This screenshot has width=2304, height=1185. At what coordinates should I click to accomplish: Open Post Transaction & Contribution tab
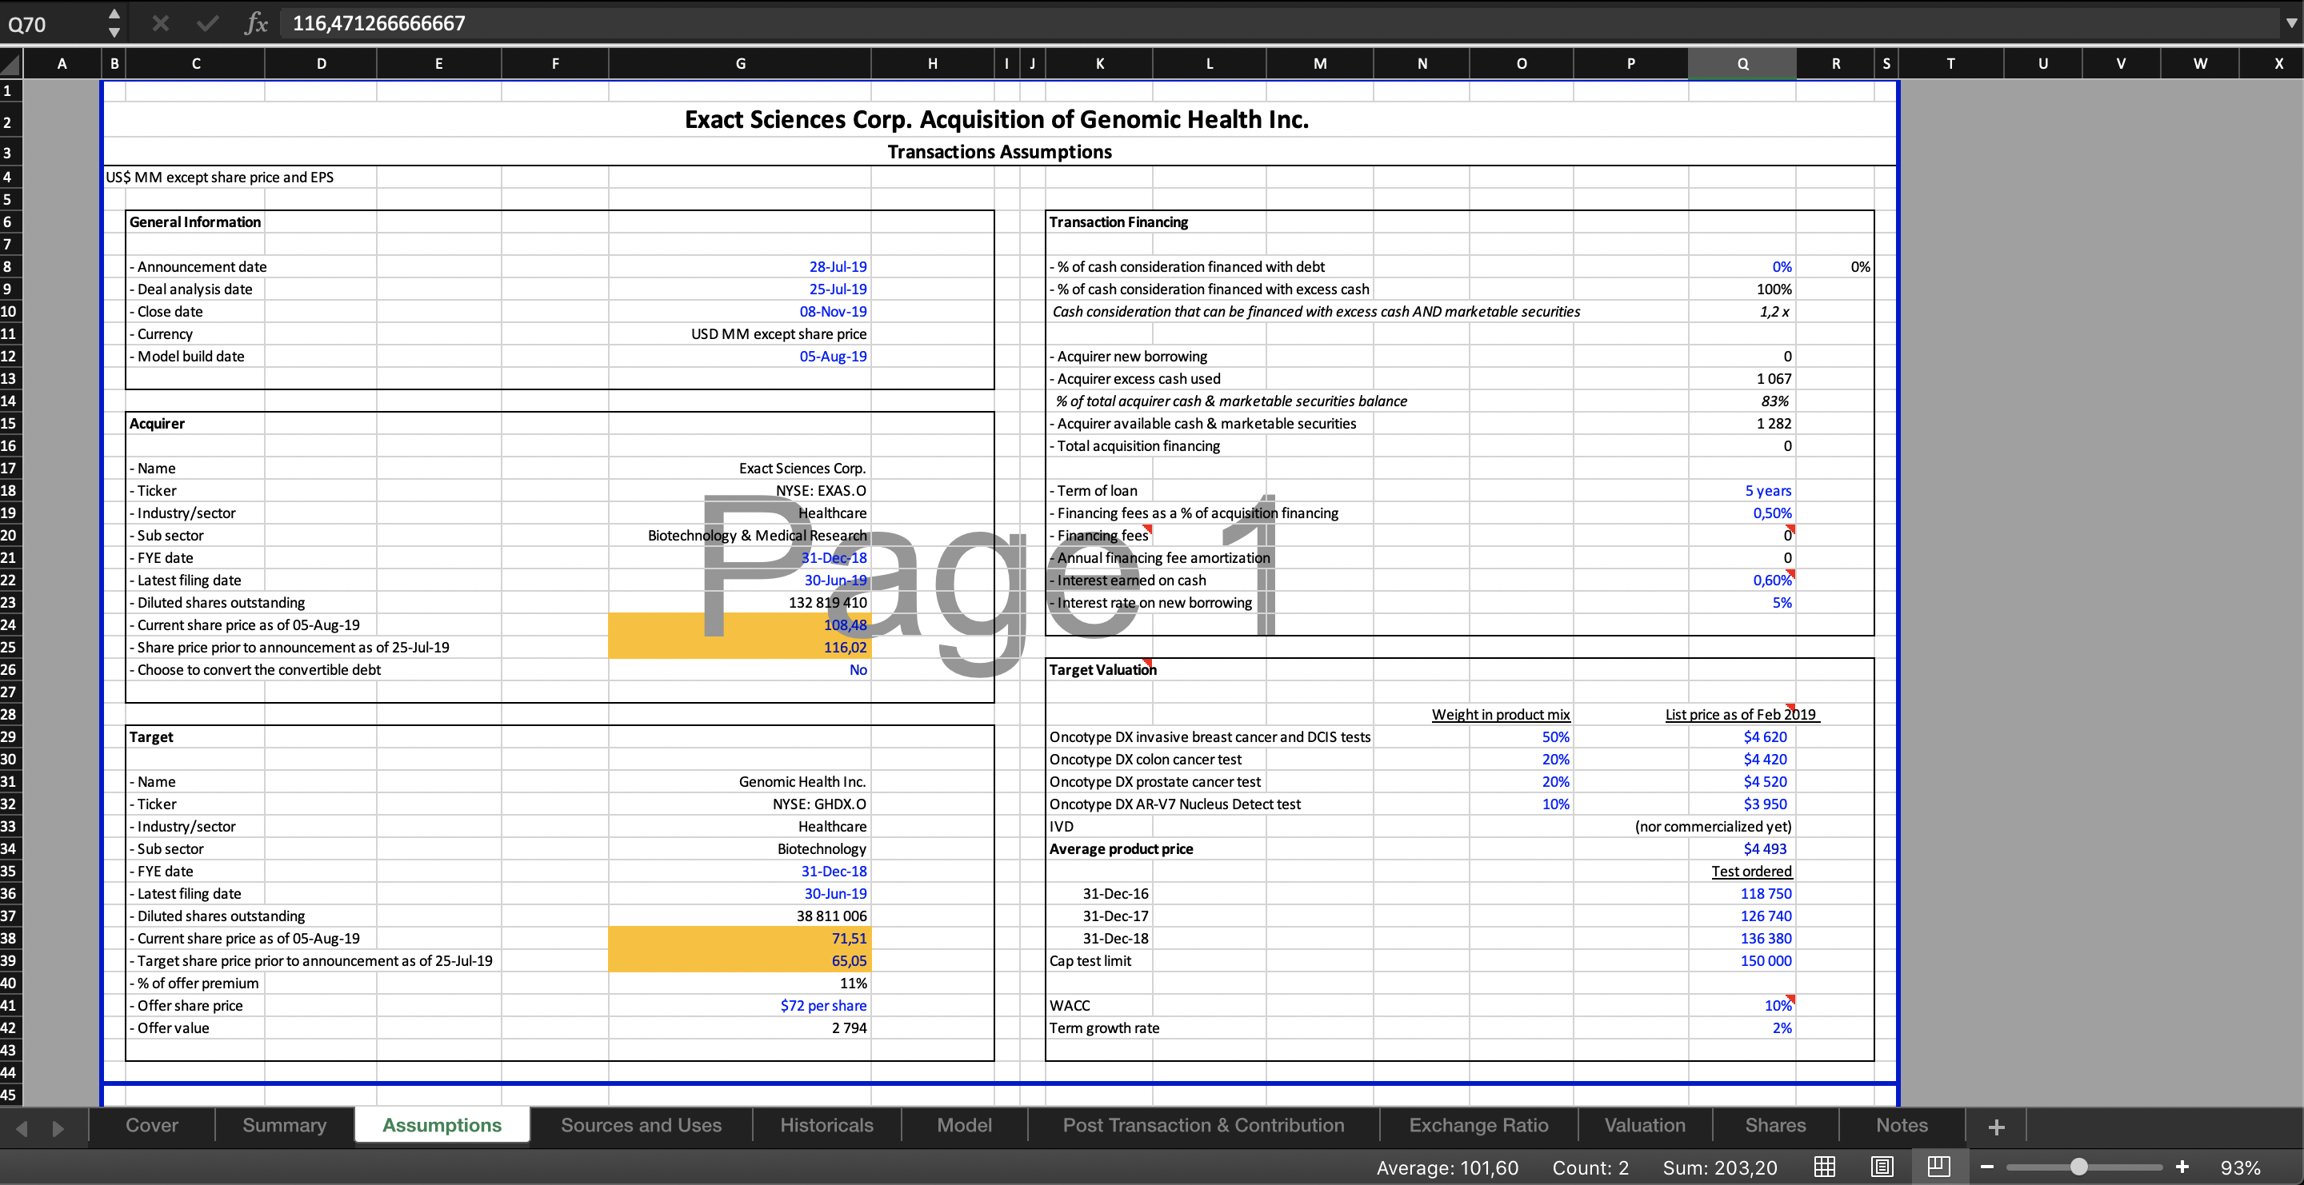pos(1203,1125)
